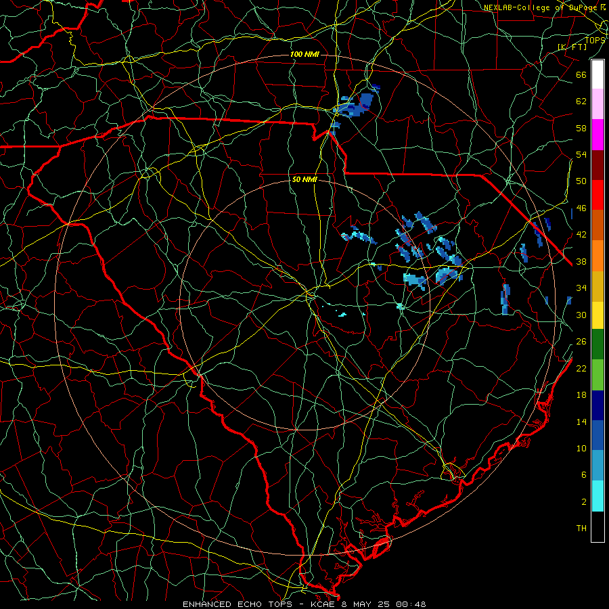Viewport: 609px width, 609px height.
Task: Click the bright yellow legend swatch
Action: click(x=597, y=315)
